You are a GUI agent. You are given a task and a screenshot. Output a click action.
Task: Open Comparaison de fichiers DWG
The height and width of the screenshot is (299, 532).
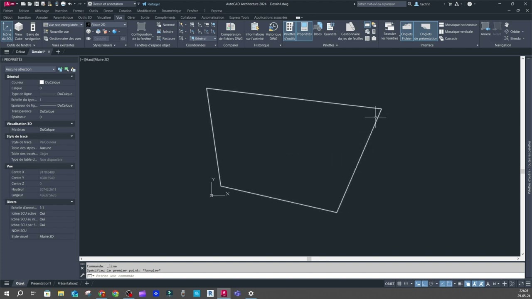click(231, 32)
